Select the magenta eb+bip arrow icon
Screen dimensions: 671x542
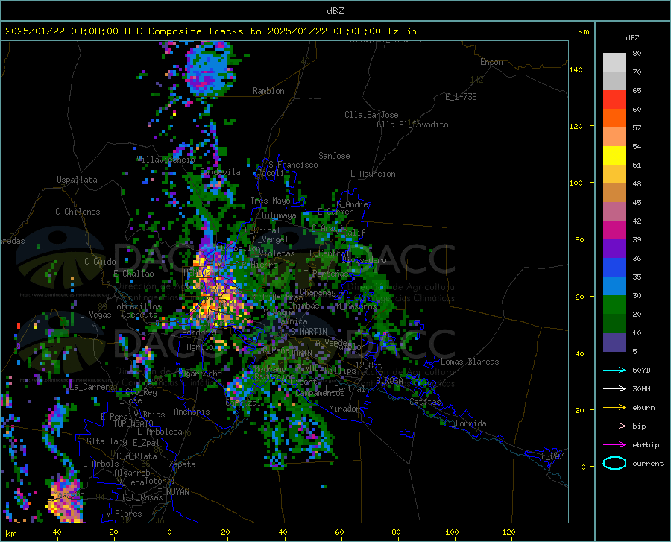(x=614, y=445)
